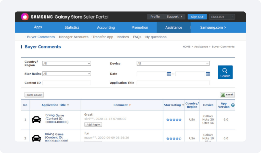Image resolution: width=261 pixels, height=153 pixels.
Task: Click Add Reply under Great! comment
Action: pos(93,125)
